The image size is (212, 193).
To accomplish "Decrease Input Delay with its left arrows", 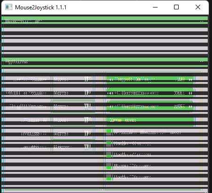I will pyautogui.click(x=110, y=80).
